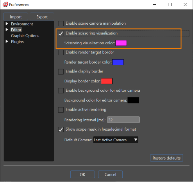193x182 pixels.
Task: Click the Rendering Interval input field
Action: pos(123,120)
